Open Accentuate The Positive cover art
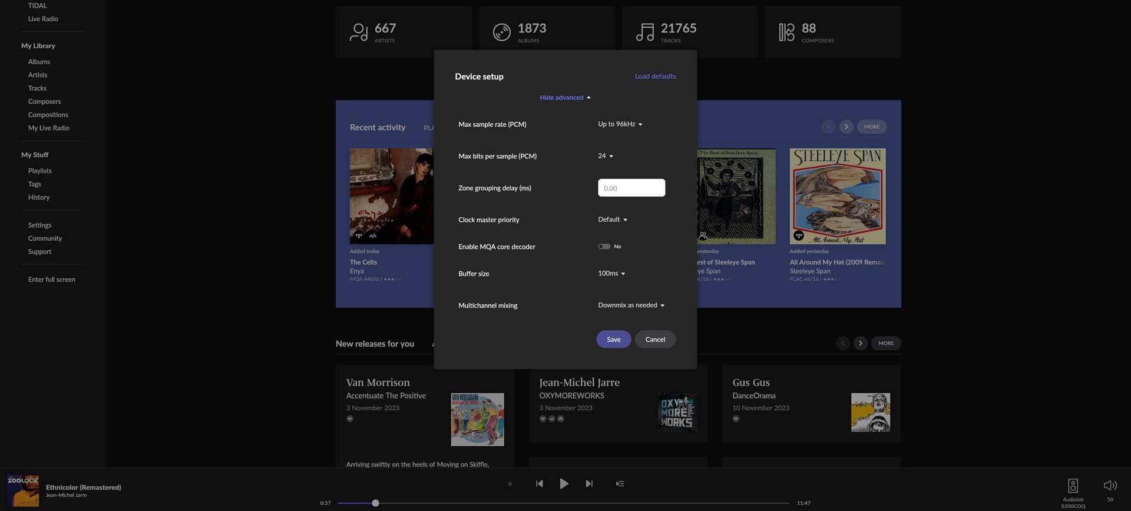The width and height of the screenshot is (1131, 511). [477, 419]
